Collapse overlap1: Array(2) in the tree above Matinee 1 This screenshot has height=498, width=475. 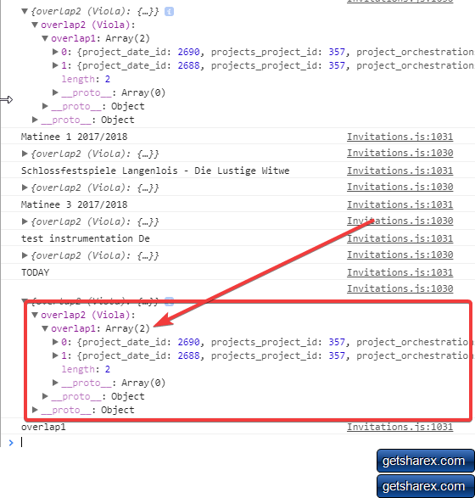[45, 38]
